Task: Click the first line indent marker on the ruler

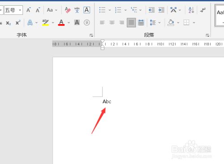Action: tap(103, 41)
